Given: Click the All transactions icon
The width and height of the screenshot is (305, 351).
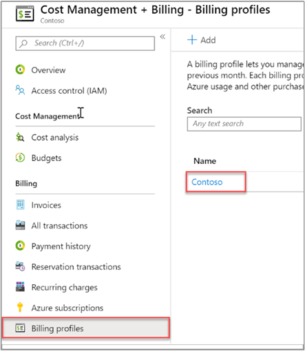Looking at the screenshot, I should (x=20, y=225).
